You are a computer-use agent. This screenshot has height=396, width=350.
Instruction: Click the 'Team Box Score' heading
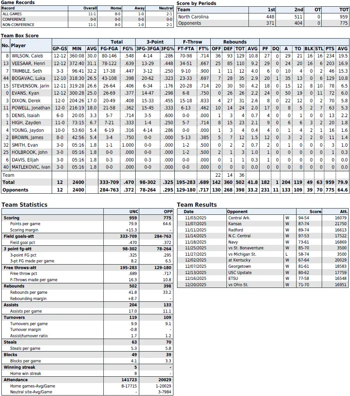[20, 35]
